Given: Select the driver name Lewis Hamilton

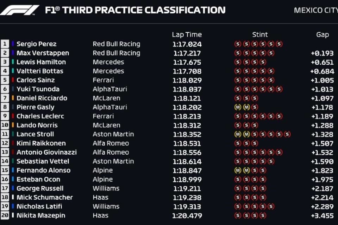Looking at the screenshot, I should pyautogui.click(x=41, y=62).
